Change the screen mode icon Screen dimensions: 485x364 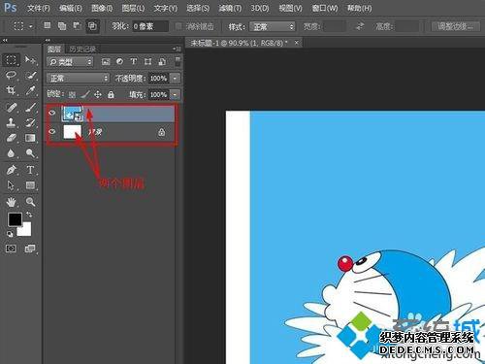click(30, 248)
